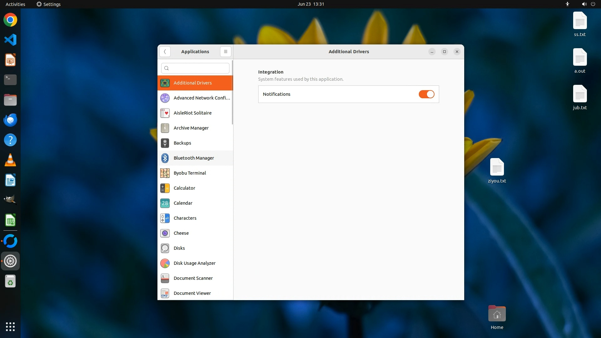Image resolution: width=601 pixels, height=338 pixels.
Task: Open the Settings app menu in top bar
Action: [49, 4]
